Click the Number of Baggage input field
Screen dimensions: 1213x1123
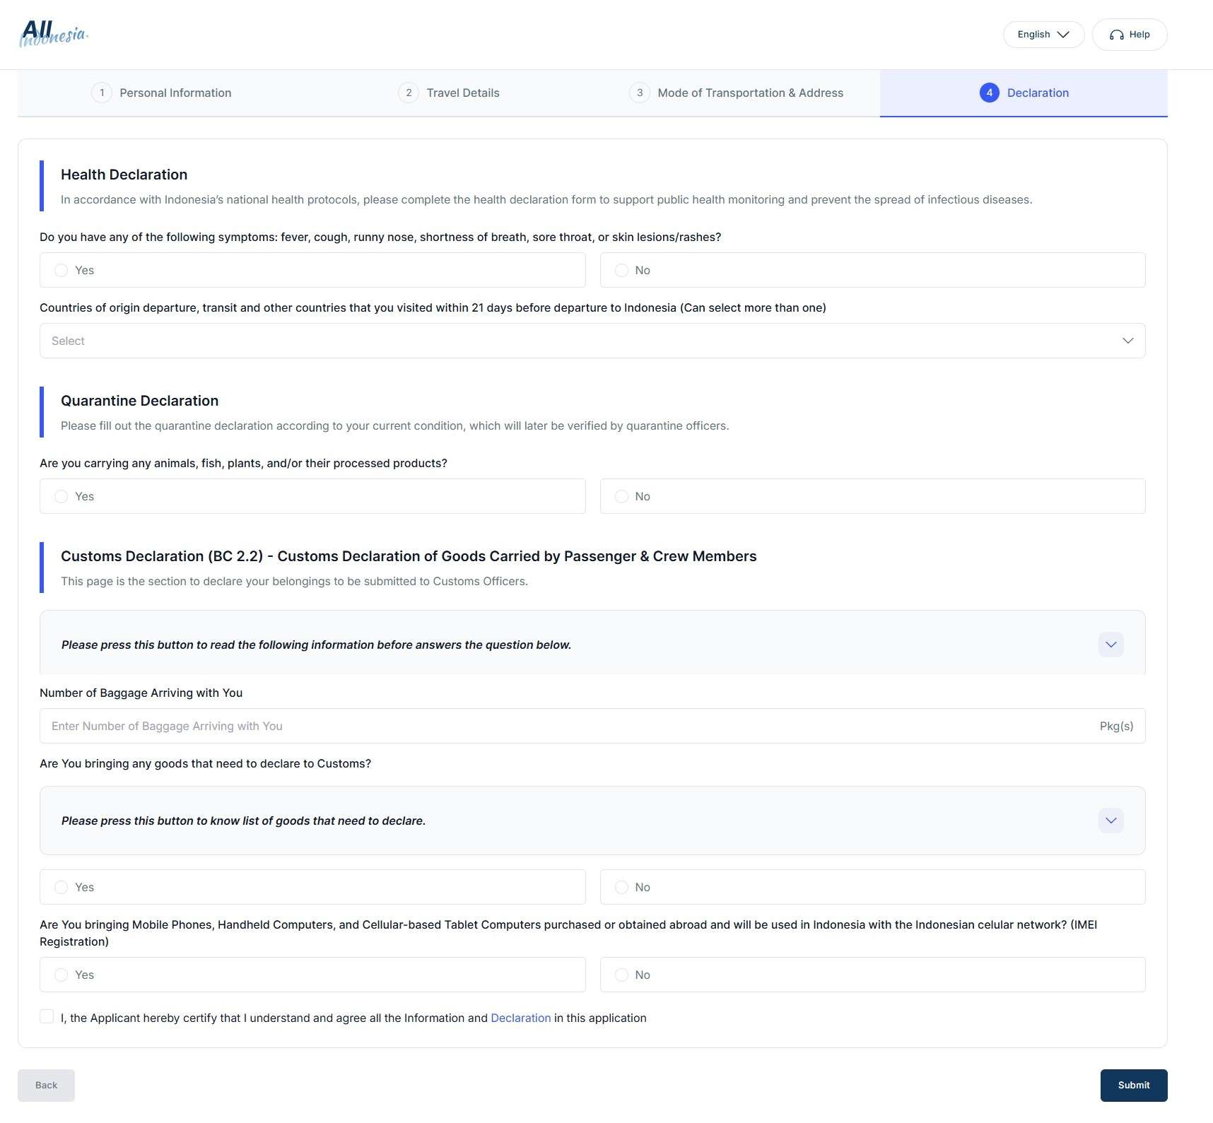point(566,726)
